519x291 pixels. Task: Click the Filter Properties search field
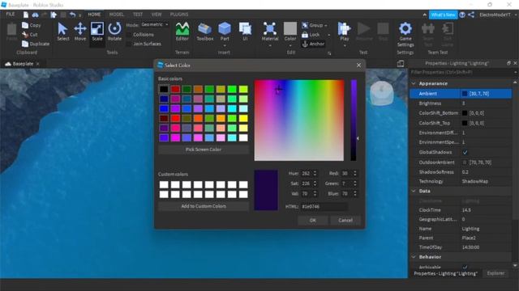pyautogui.click(x=461, y=72)
